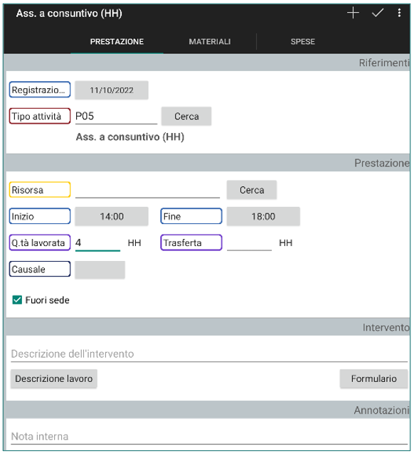The width and height of the screenshot is (414, 453).
Task: Open the Descrizione lavoro button
Action: [x=54, y=378]
